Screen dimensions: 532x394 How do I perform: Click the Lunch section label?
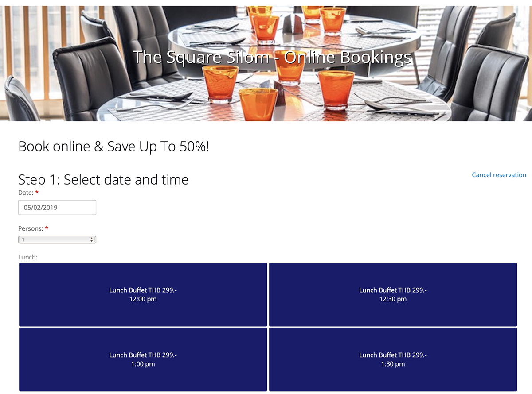pos(28,257)
